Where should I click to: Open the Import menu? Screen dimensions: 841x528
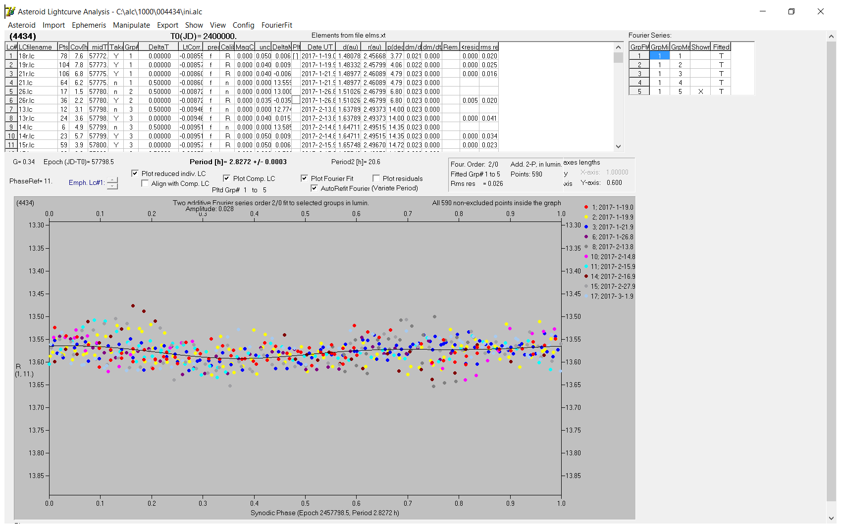(x=53, y=25)
